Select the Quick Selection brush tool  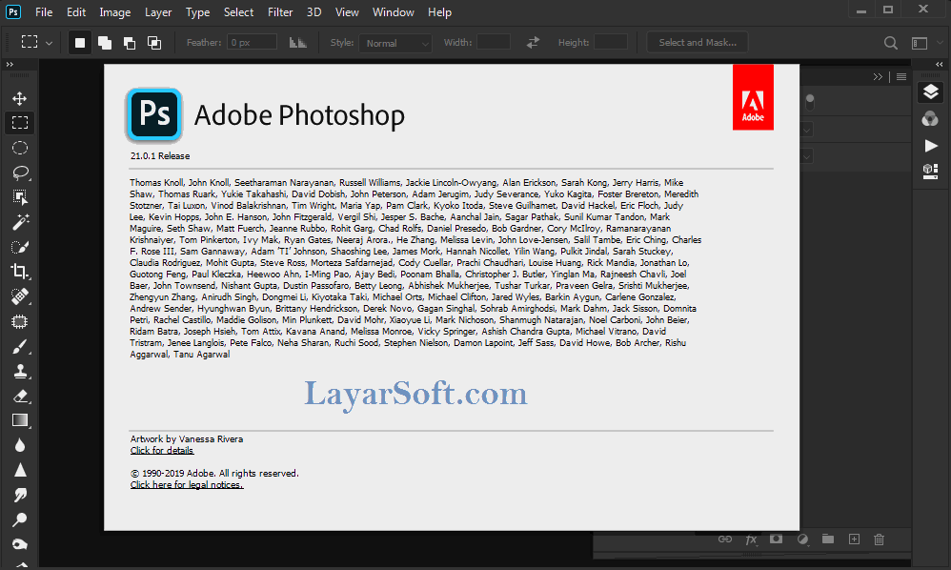click(x=20, y=247)
